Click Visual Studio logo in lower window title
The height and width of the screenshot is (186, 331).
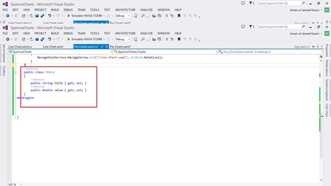[x=5, y=28]
